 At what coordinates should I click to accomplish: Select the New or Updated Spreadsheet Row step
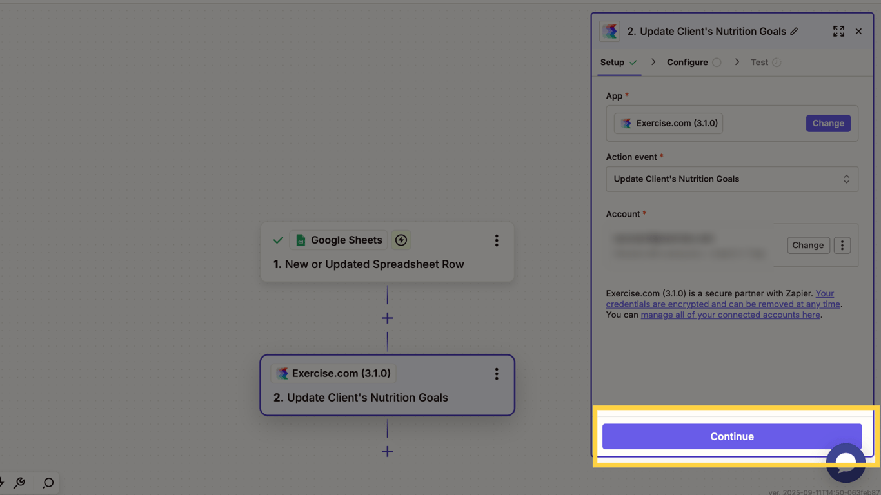click(387, 252)
